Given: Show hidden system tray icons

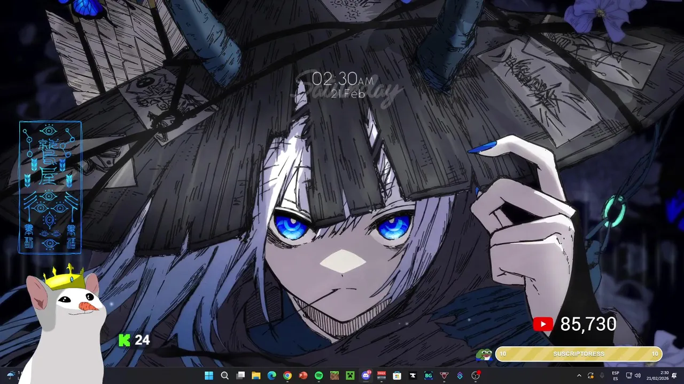Looking at the screenshot, I should click(x=579, y=375).
